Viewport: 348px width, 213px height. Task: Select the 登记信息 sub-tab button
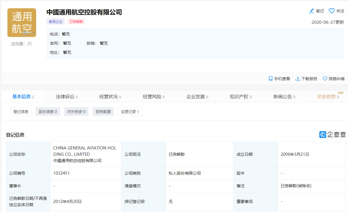[x=21, y=111]
